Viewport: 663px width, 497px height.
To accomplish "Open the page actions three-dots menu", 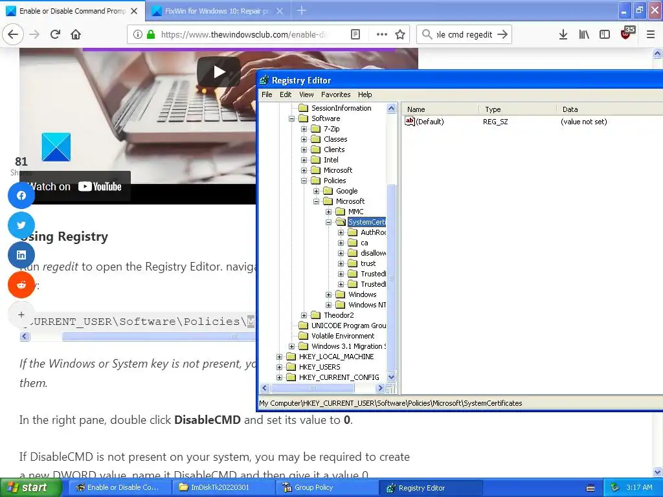I will (x=382, y=34).
